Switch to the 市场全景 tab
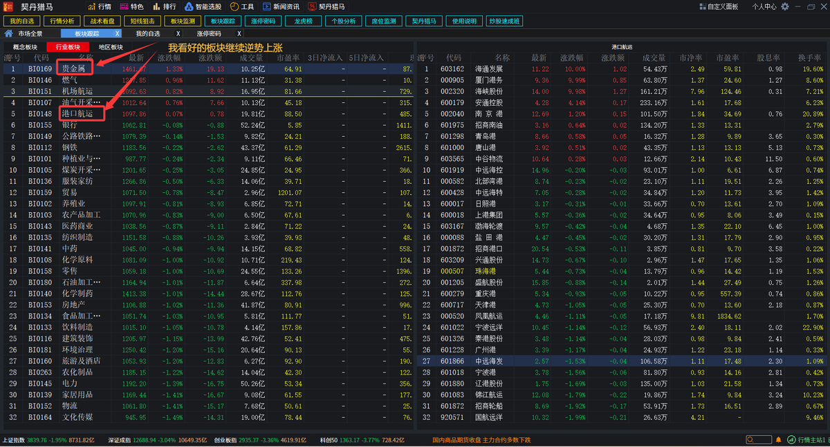Screen dimensions: 830x447 pyautogui.click(x=30, y=33)
